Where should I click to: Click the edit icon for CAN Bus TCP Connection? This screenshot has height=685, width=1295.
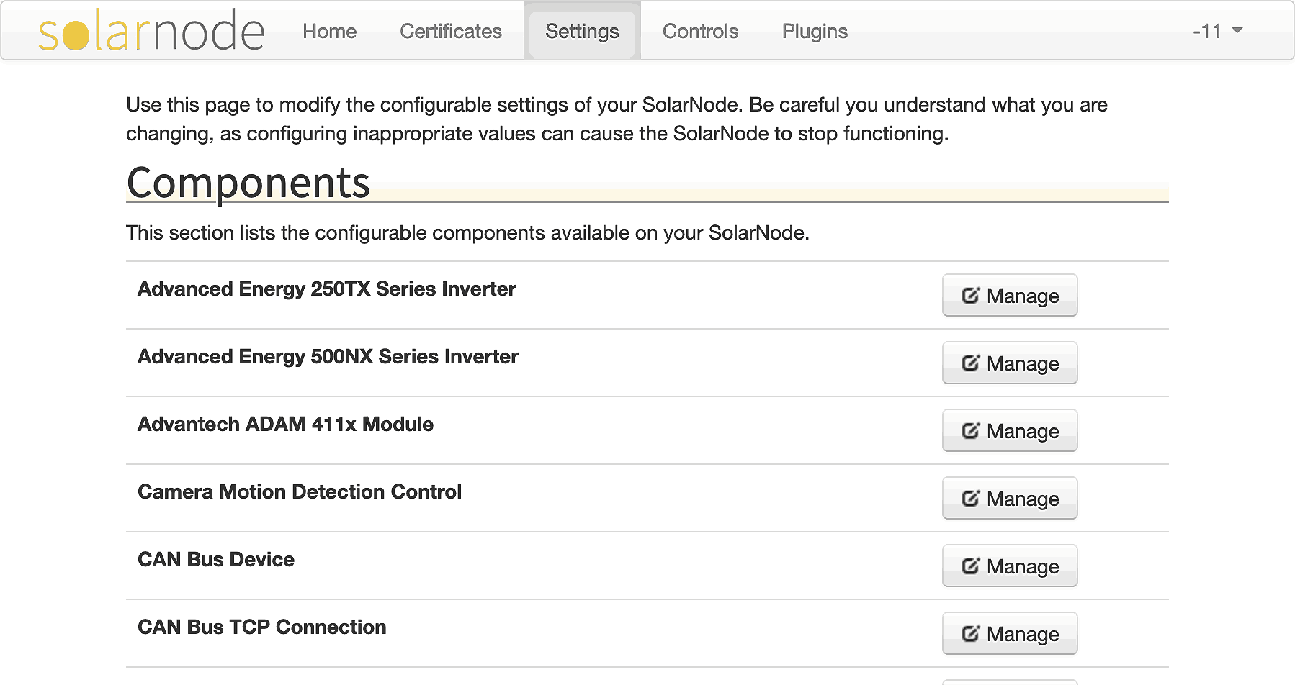pos(972,633)
